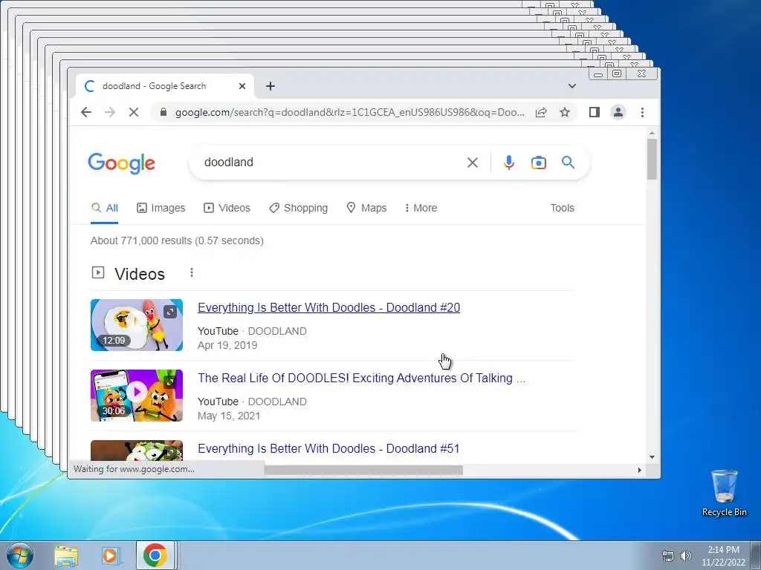
Task: Bookmark this page with the star icon
Action: pos(565,113)
